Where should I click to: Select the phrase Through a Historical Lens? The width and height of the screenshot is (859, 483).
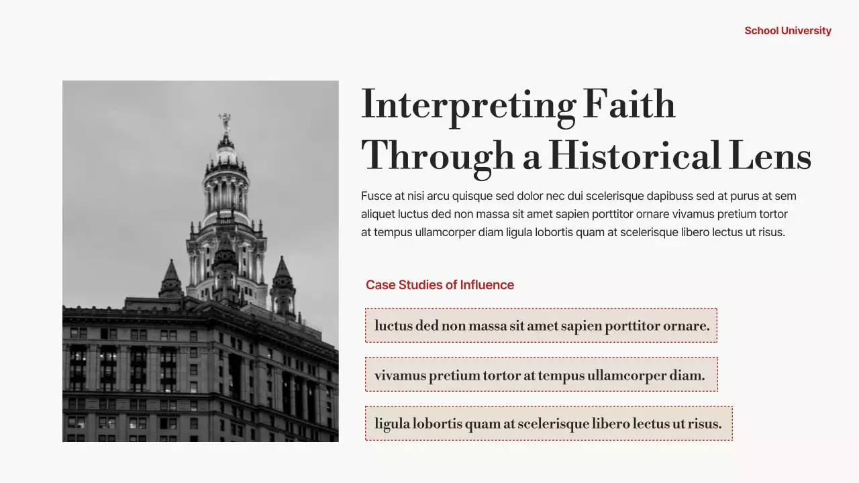587,156
